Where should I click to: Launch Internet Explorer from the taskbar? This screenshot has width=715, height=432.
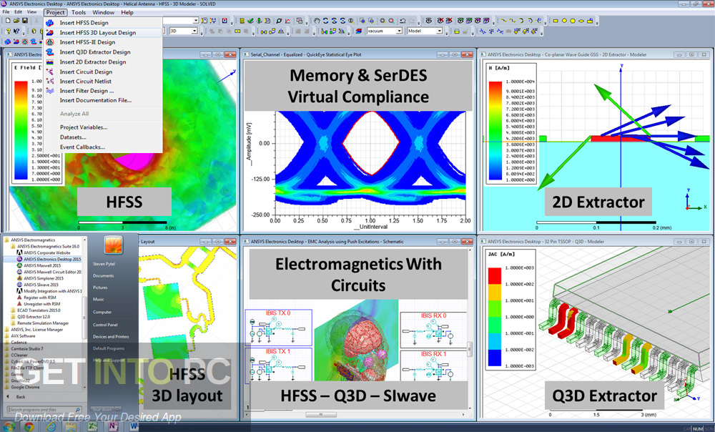[51, 426]
